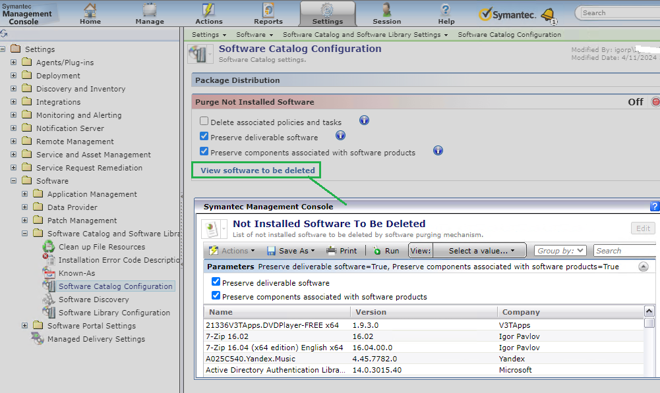The image size is (660, 393).
Task: Click the Package Distribution section header
Action: (425, 80)
